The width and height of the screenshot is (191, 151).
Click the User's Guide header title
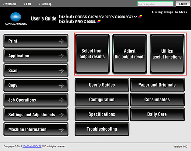point(44,19)
